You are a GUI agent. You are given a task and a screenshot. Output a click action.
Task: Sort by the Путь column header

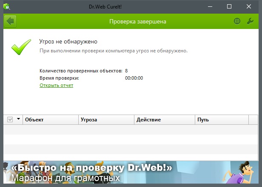[222, 120]
